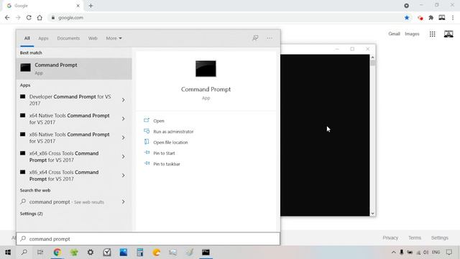Image resolution: width=460 pixels, height=259 pixels.
Task: Select x86 Native Tools Command Prompt result
Action: click(69, 137)
